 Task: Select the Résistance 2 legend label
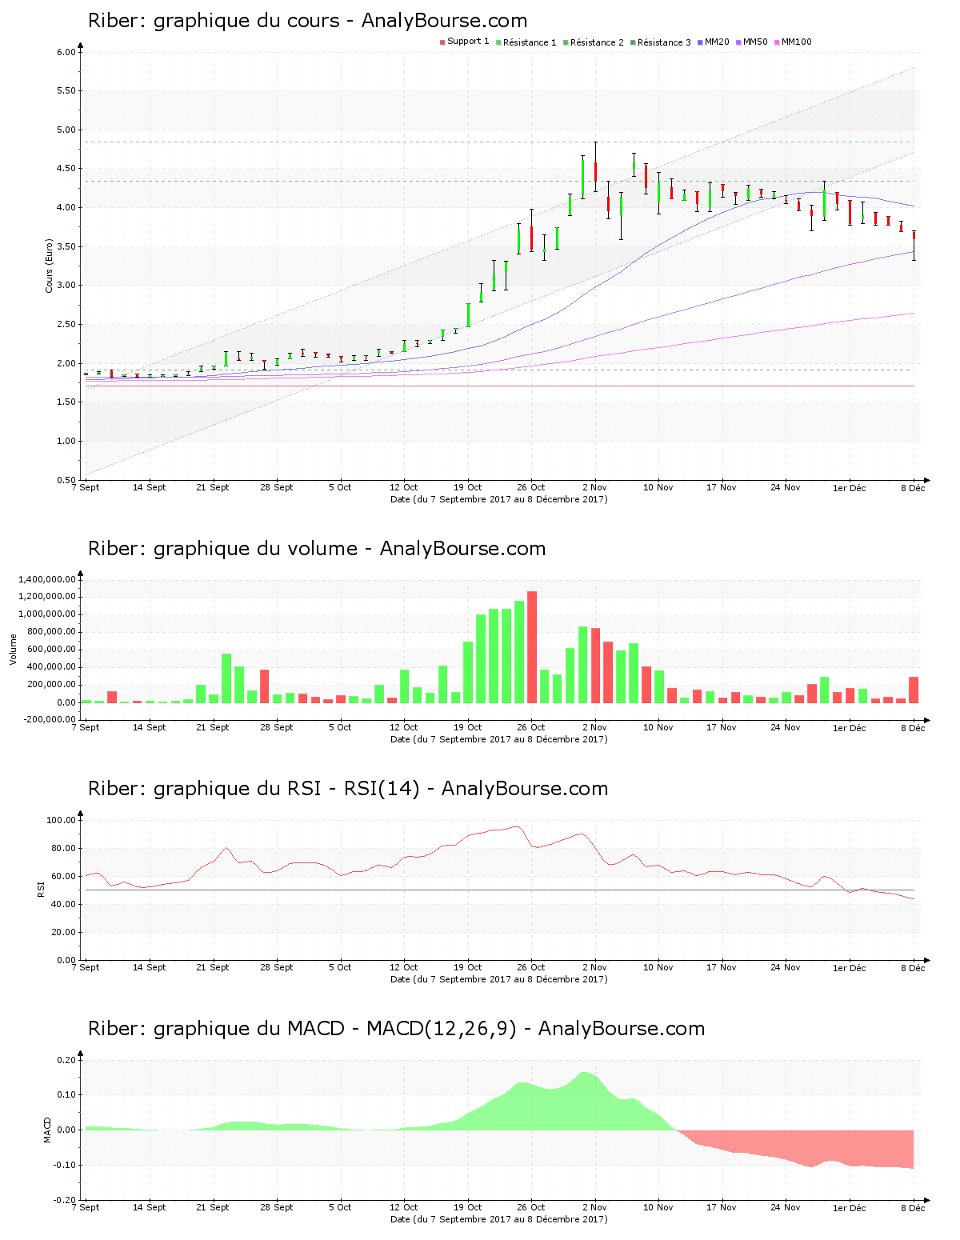pyautogui.click(x=597, y=42)
